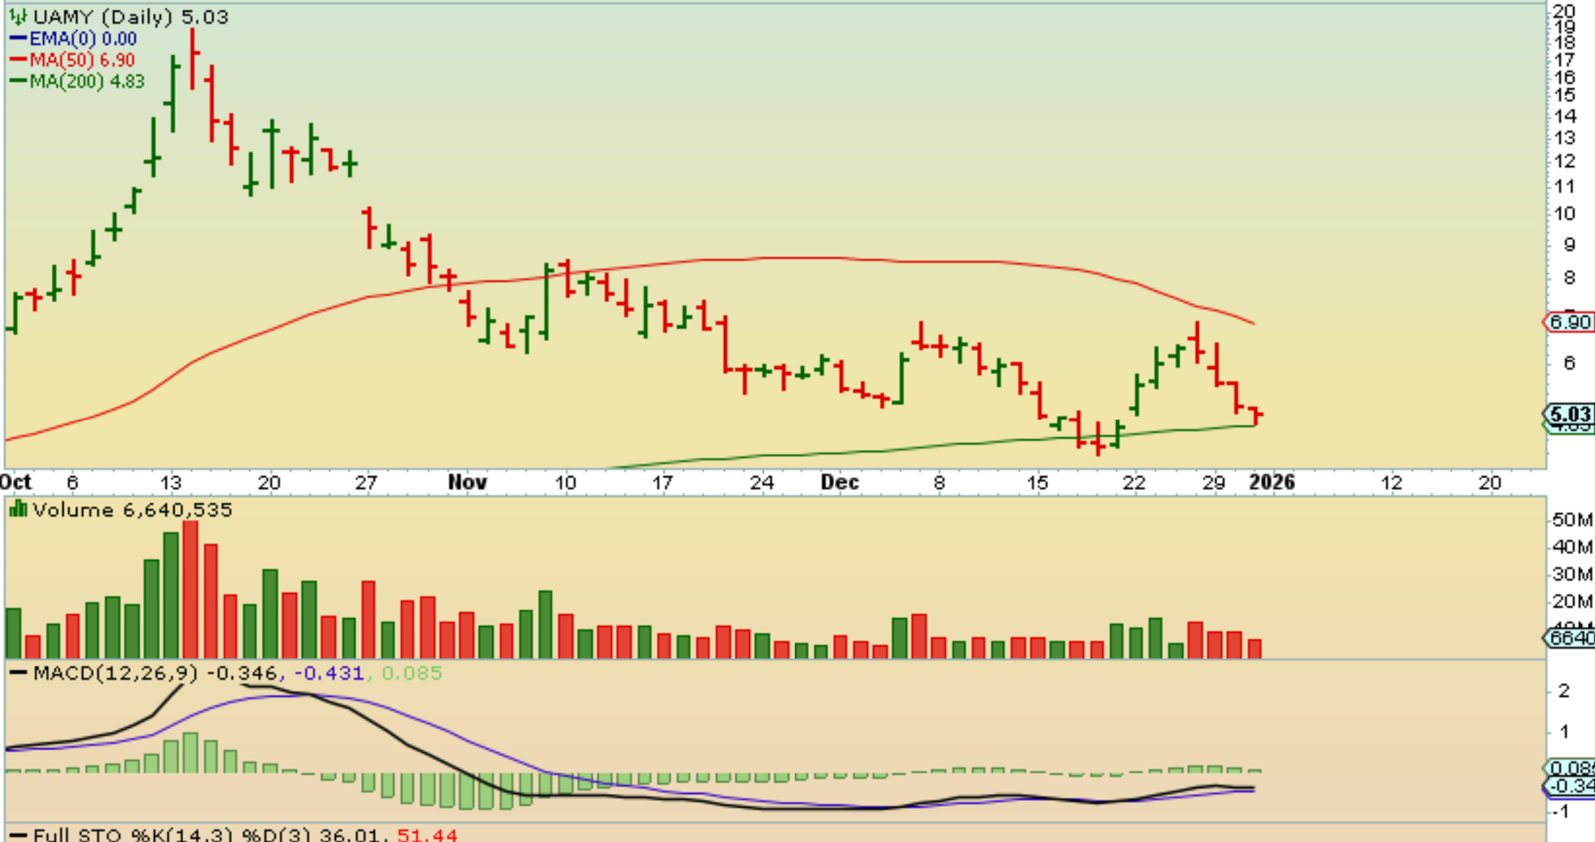Click the candlestick icon beside UAMY title
Viewport: 1595px width, 842px height.
tap(17, 16)
